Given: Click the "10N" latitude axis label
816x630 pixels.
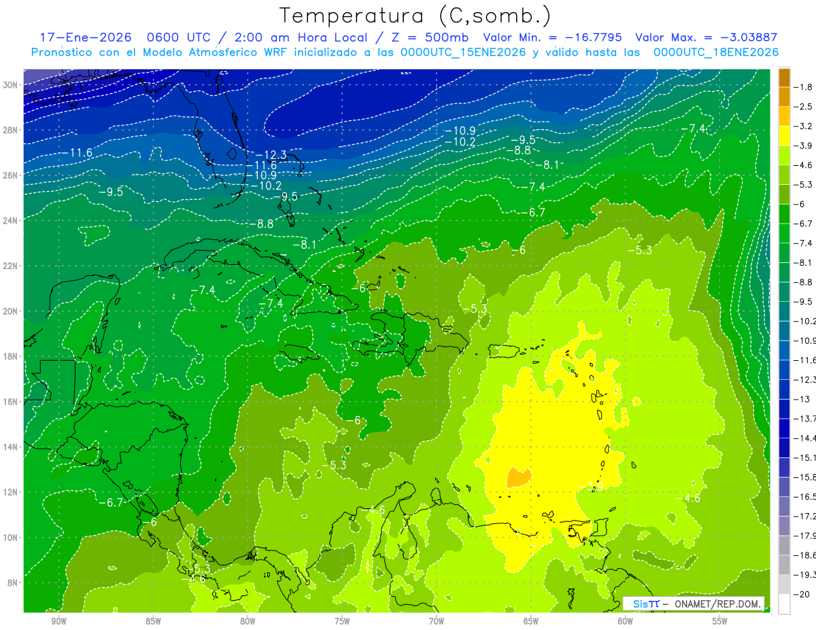Looking at the screenshot, I should [x=10, y=537].
